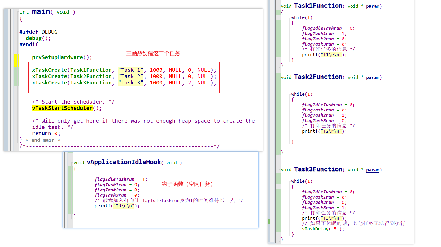Image resolution: width=441 pixels, height=247 pixels.
Task: Click flagIdleTaskrun = 0 in Task1Function
Action: point(328,28)
